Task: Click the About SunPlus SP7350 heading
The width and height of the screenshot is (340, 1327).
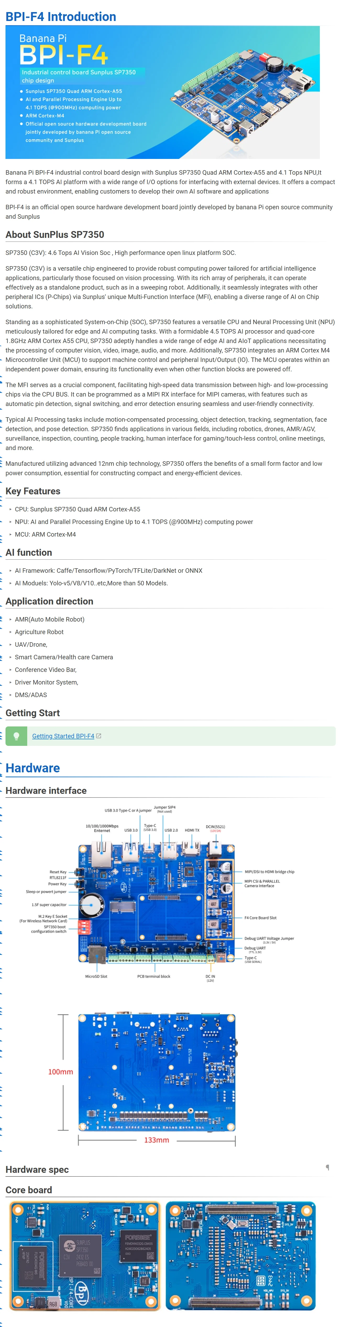Action: (54, 234)
